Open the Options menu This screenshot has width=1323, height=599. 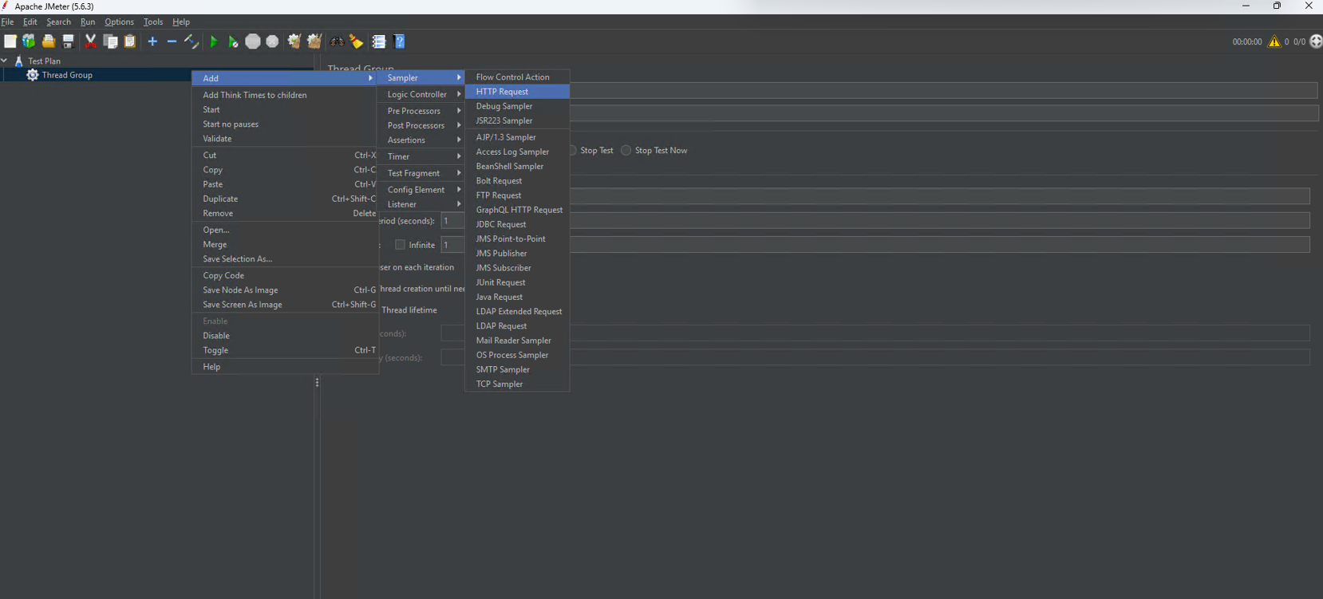coord(119,22)
